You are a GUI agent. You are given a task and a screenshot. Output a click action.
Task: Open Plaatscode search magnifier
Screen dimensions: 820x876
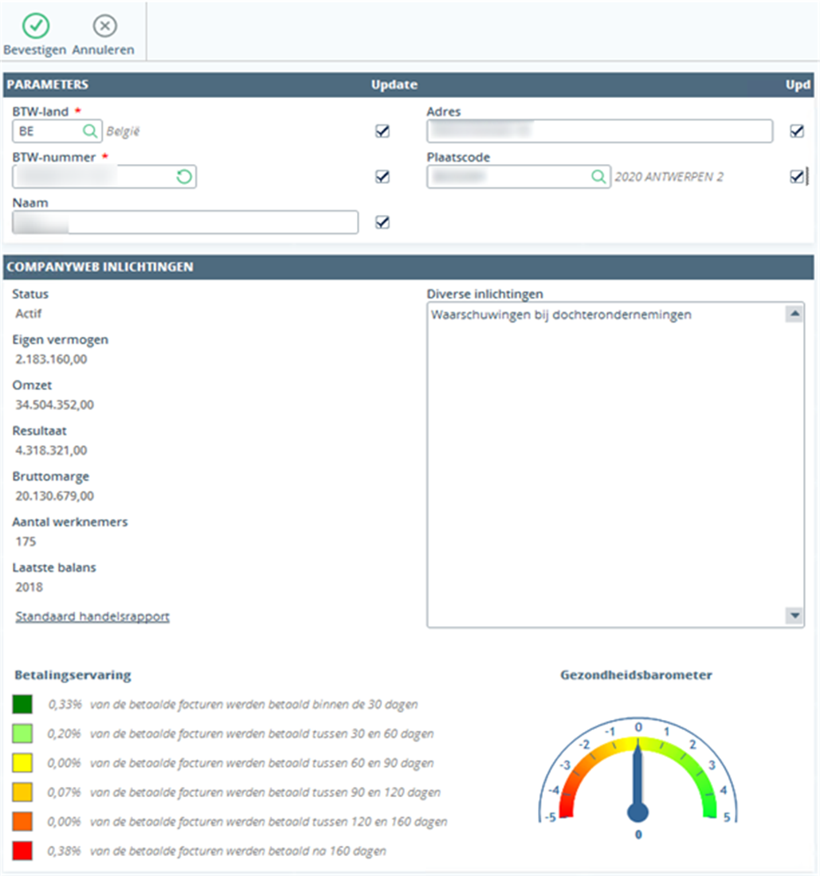598,177
